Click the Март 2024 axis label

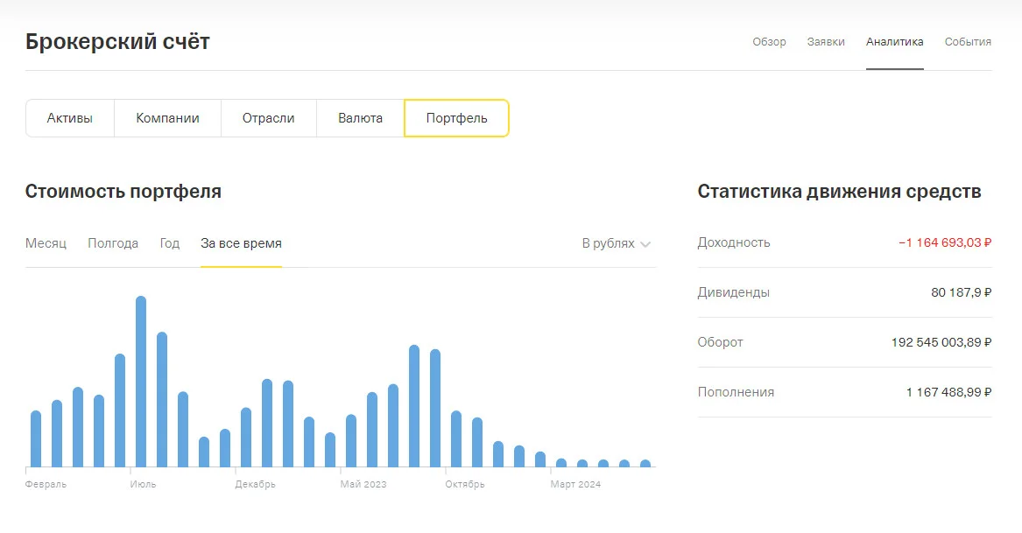tap(575, 484)
